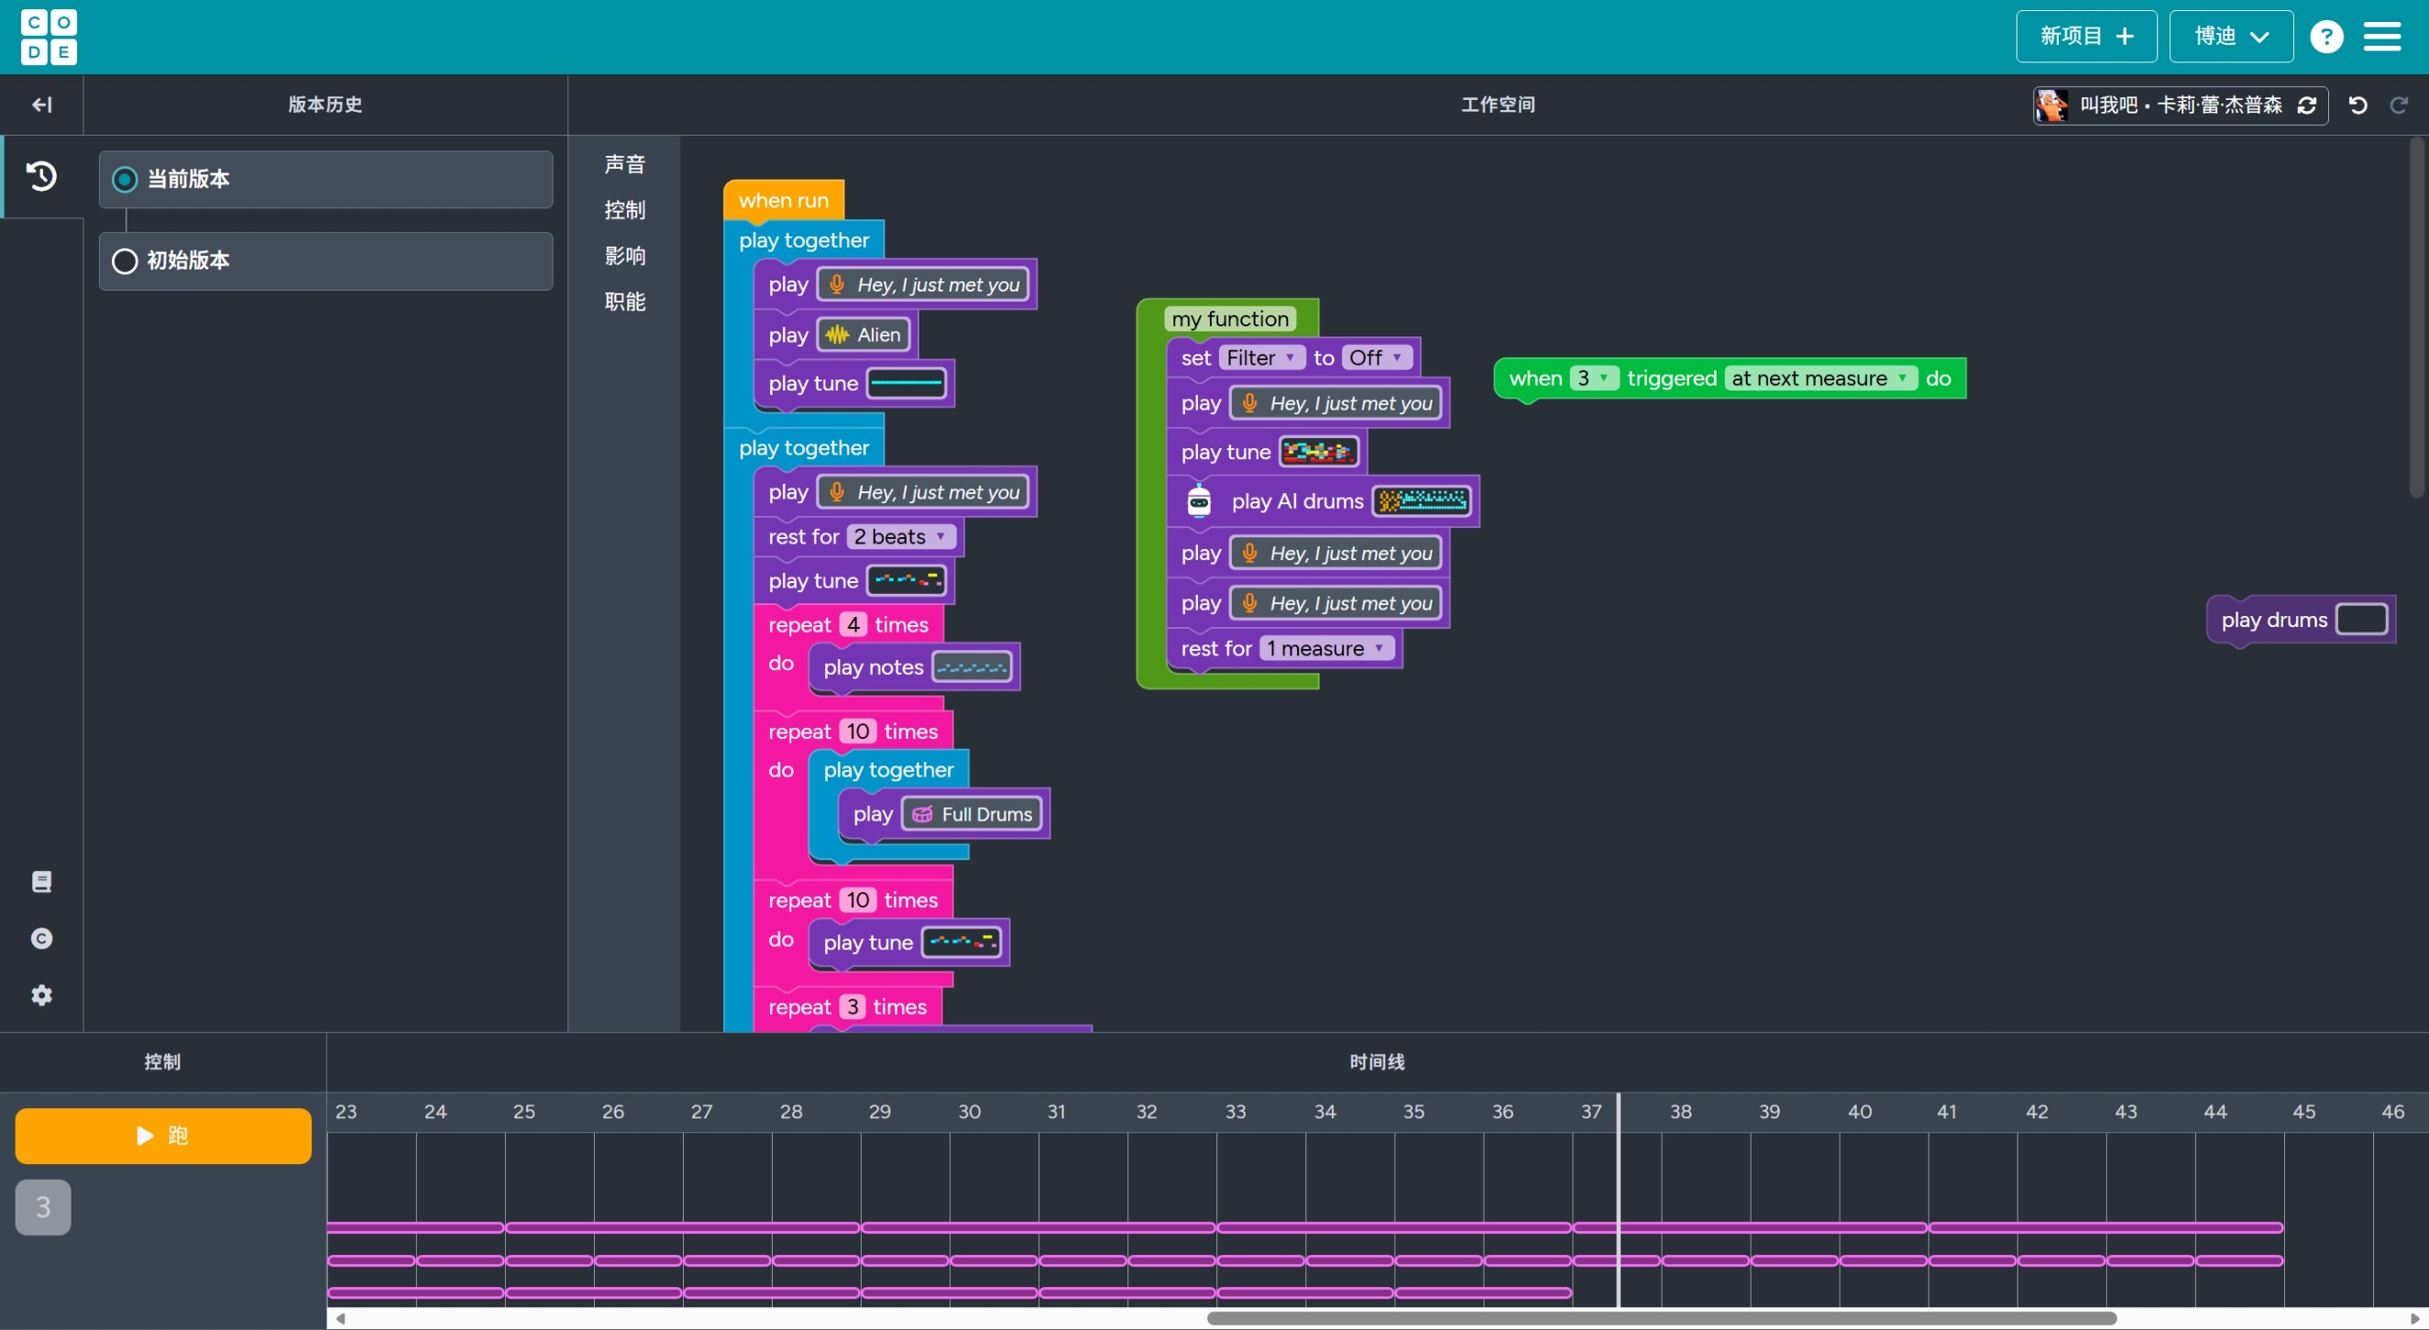Click the 新项目 button
This screenshot has height=1330, width=2429.
[2086, 37]
